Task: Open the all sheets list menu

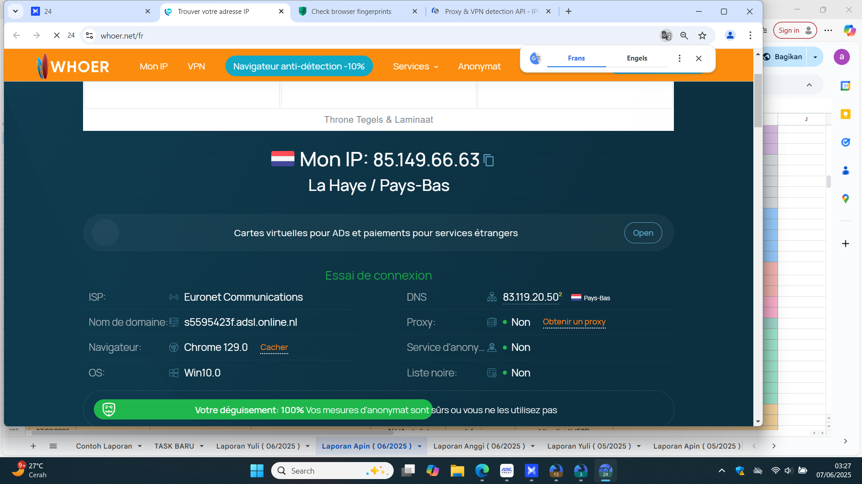Action: [53, 446]
